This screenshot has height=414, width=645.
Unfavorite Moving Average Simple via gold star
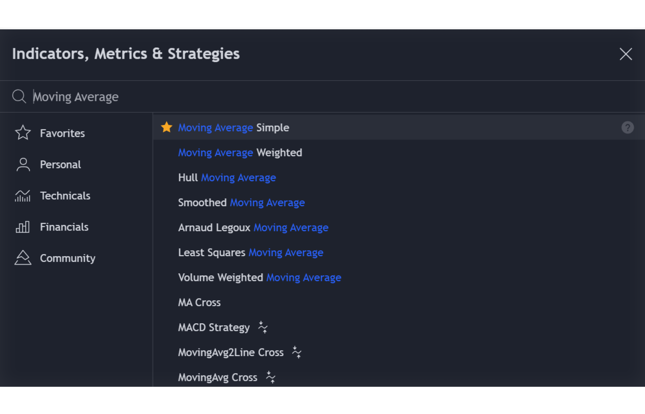pos(167,127)
